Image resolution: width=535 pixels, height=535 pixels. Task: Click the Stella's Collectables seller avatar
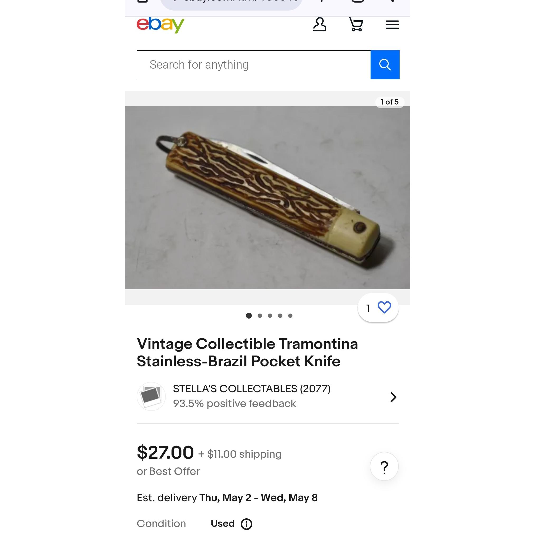coord(151,396)
